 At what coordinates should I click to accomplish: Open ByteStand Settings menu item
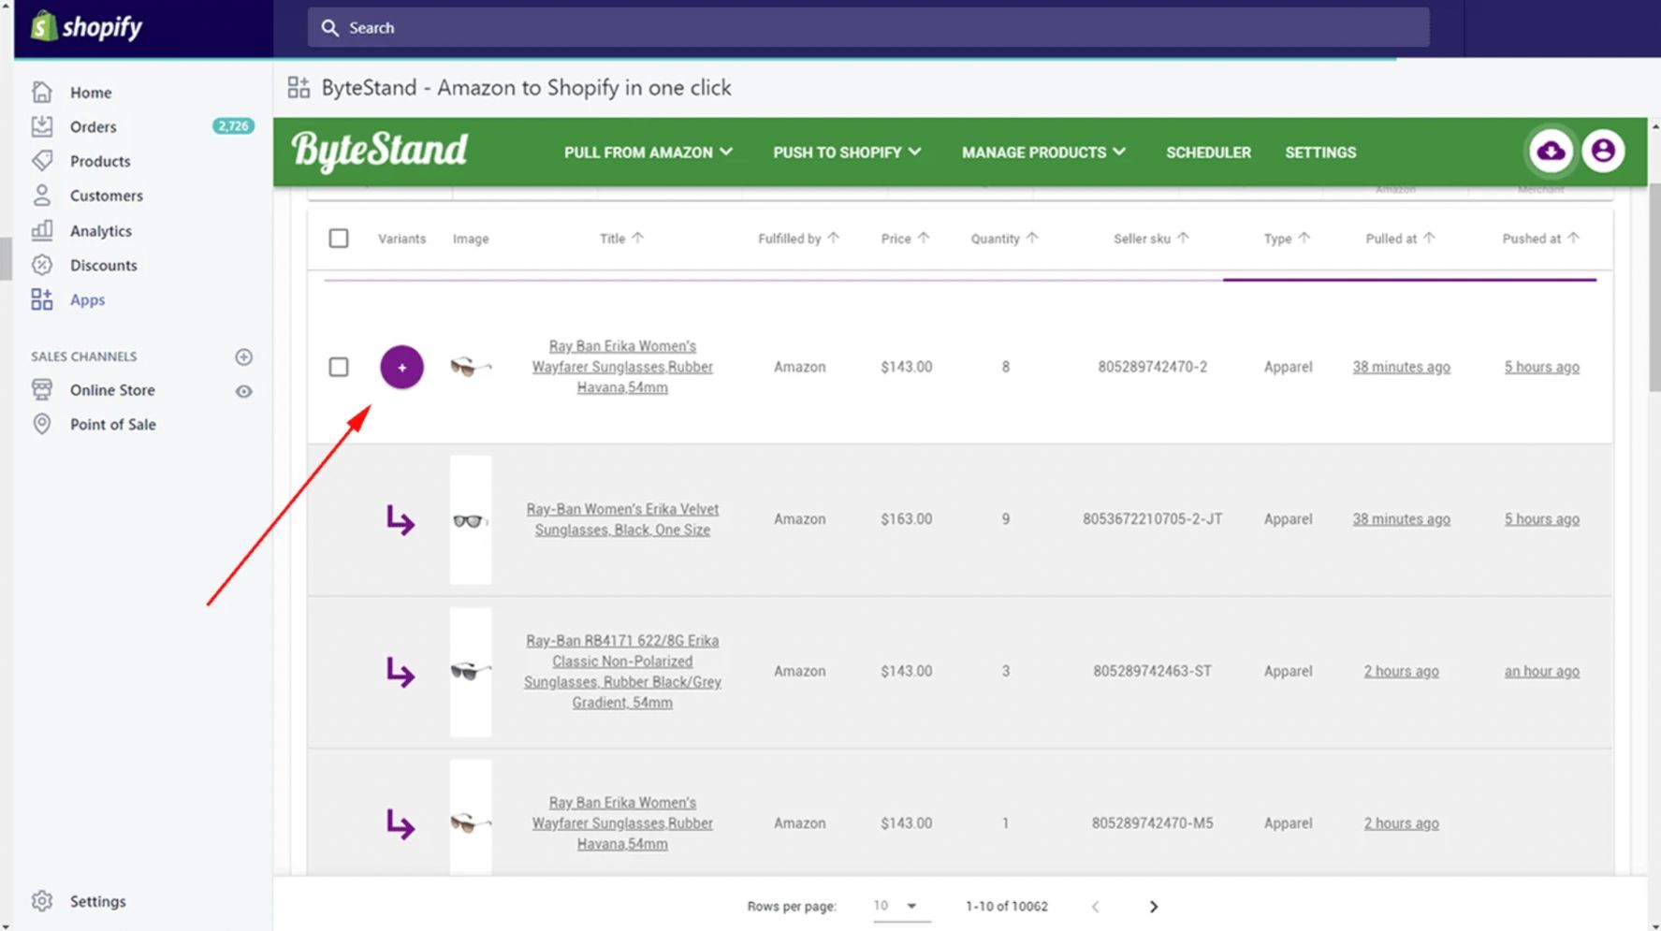click(x=1320, y=152)
